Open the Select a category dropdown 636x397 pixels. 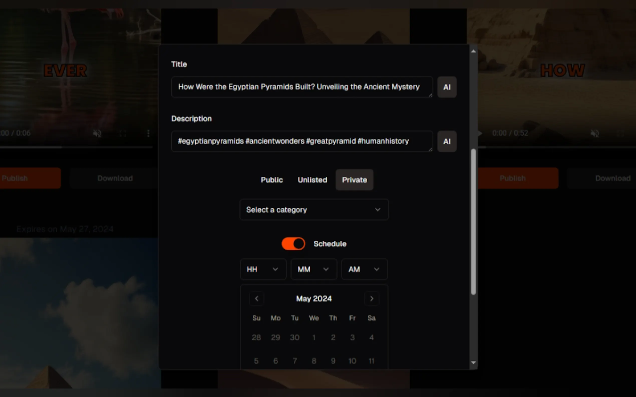[314, 209]
